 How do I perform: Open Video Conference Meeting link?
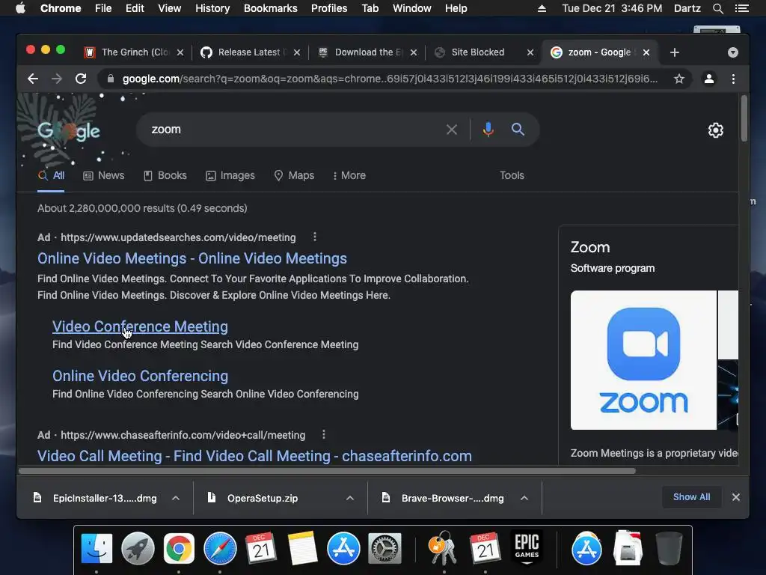point(140,326)
